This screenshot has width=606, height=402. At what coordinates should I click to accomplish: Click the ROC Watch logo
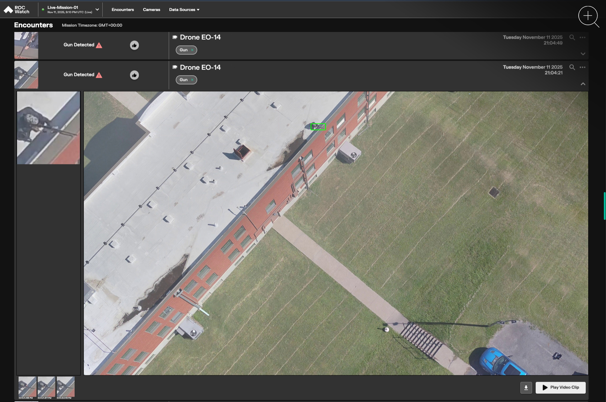16,10
